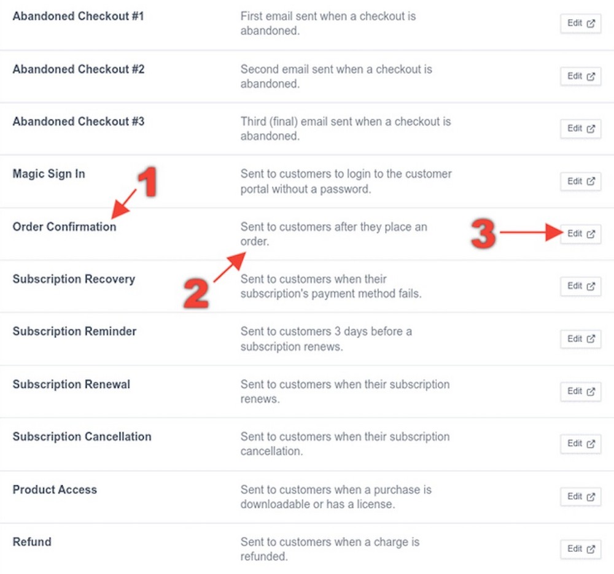Edit the Abandoned Checkout #3 email template
614x574 pixels.
click(x=580, y=129)
